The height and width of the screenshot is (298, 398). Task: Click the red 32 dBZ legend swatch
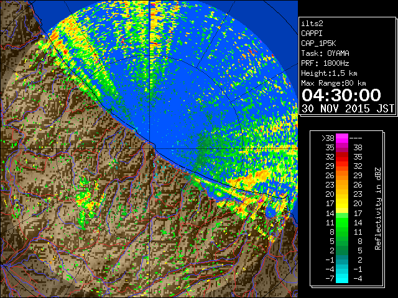tap(342, 157)
